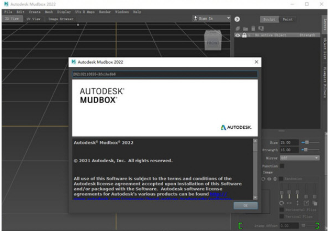Click the stamp mirror icon beside Randomize
This screenshot has height=231, width=328.
tap(269, 179)
